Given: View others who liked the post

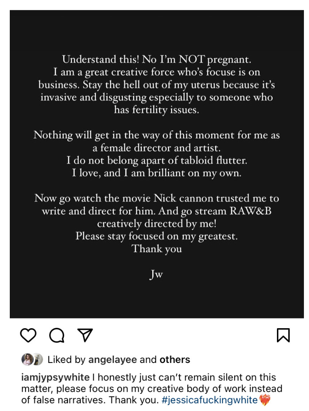Looking at the screenshot, I should (x=175, y=359).
